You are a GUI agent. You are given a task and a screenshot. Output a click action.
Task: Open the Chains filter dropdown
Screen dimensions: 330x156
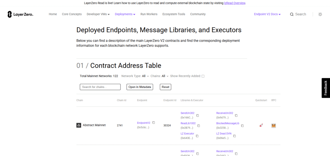pyautogui.click(x=165, y=76)
